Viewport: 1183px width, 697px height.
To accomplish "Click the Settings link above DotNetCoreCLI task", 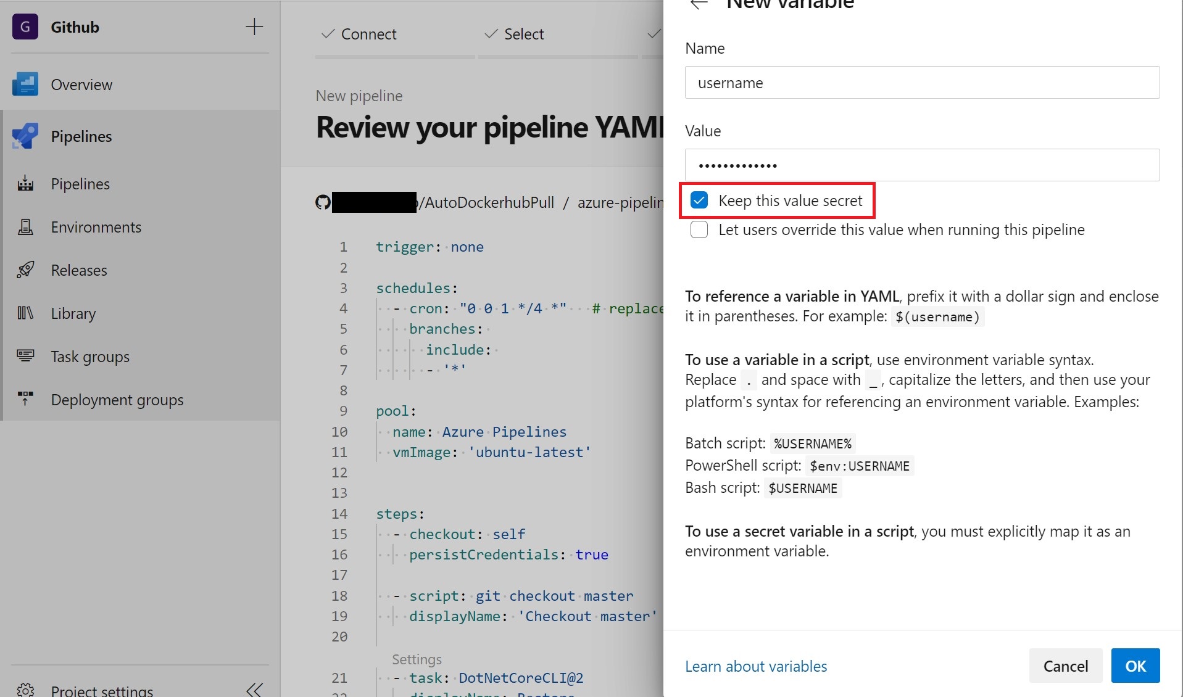I will (x=417, y=659).
